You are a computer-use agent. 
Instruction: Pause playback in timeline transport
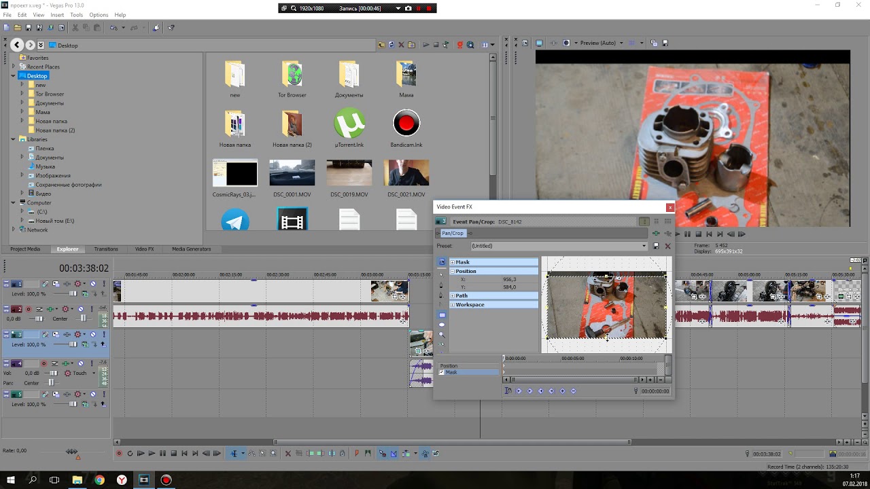tap(162, 453)
